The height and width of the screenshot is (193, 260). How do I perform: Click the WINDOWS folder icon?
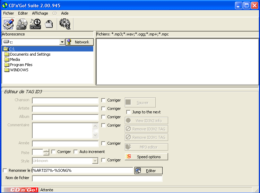(x=7, y=70)
